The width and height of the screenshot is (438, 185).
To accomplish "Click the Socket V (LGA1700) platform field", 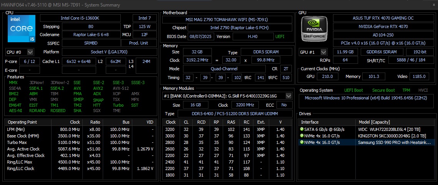I will pyautogui.click(x=109, y=52).
